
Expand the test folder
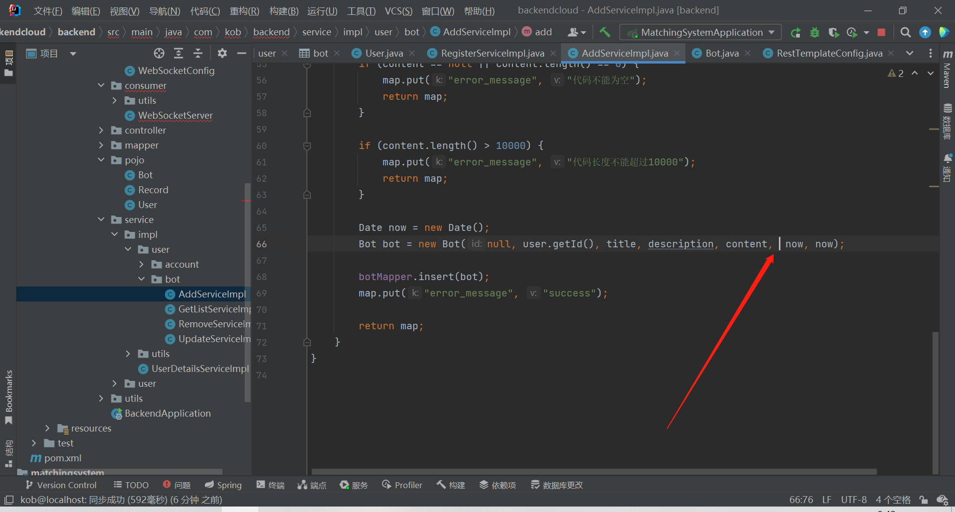tap(34, 443)
